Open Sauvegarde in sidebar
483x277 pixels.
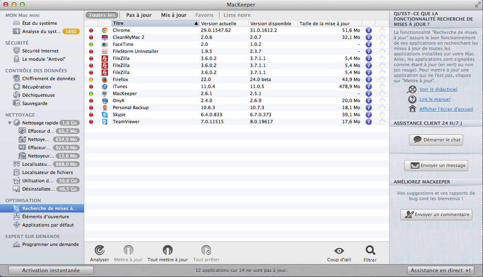pyautogui.click(x=35, y=103)
